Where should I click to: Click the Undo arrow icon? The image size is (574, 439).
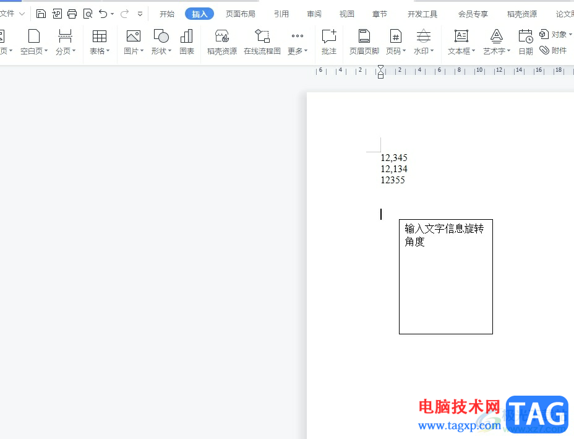103,14
